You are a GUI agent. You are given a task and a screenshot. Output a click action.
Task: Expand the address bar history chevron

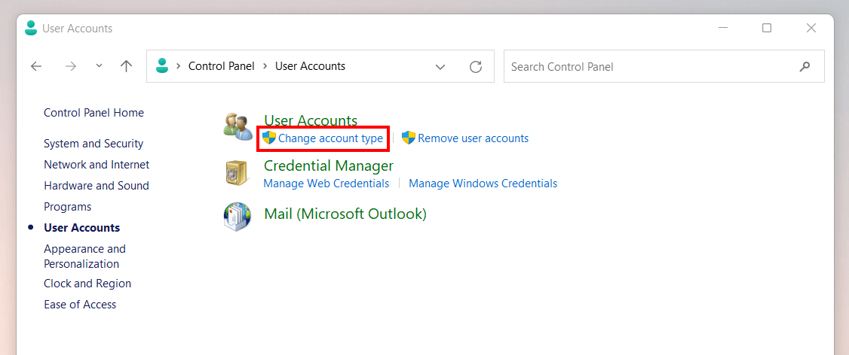[441, 67]
